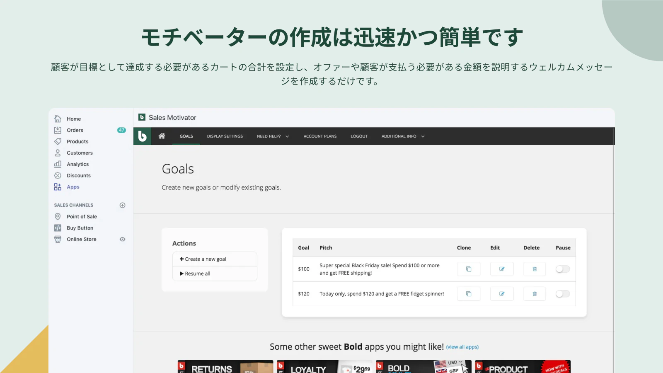The height and width of the screenshot is (373, 663).
Task: Expand the Need Help? dropdown
Action: pyautogui.click(x=273, y=136)
